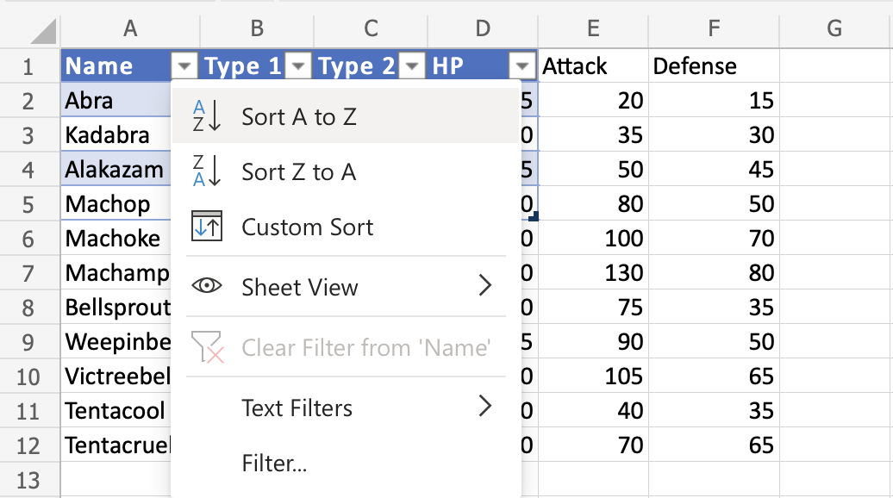The image size is (893, 498).
Task: Open the Name column filter dropdown
Action: tap(185, 66)
